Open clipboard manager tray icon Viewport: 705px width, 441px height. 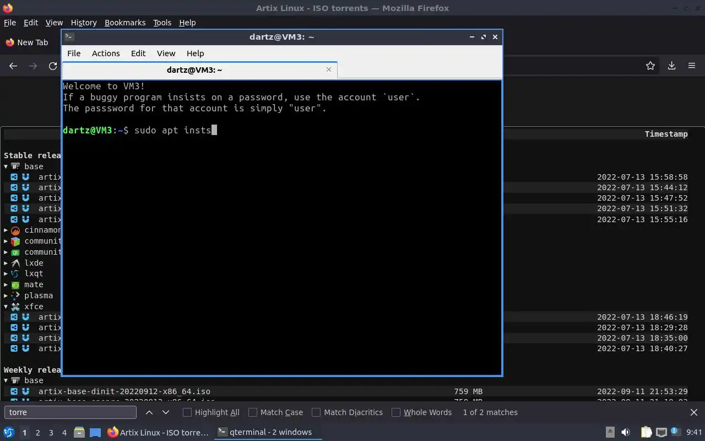click(x=646, y=432)
